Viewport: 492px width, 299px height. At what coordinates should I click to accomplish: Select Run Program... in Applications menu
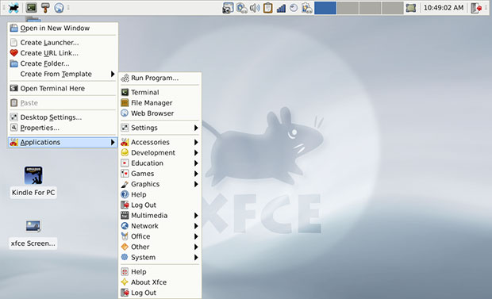(160, 78)
